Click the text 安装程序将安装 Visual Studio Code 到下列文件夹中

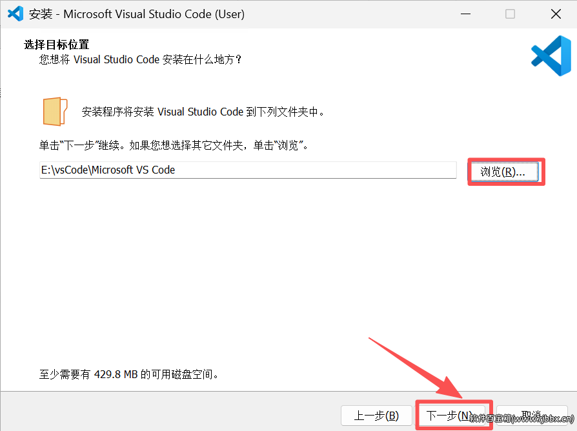pos(203,112)
